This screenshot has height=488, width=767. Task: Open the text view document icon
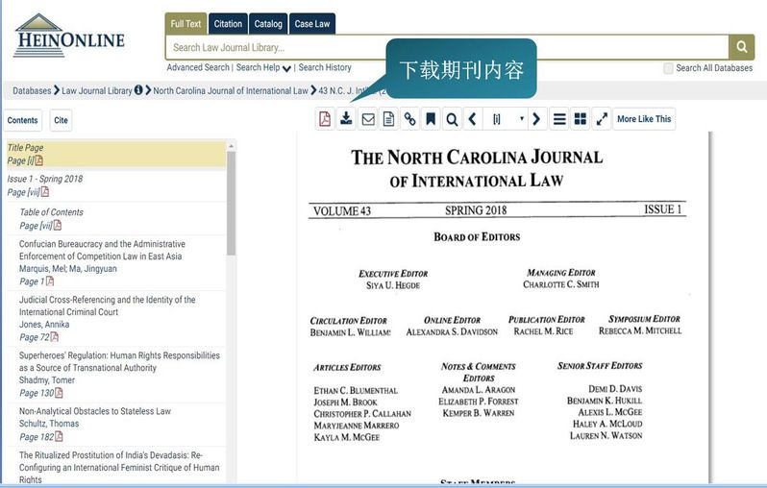pos(388,119)
